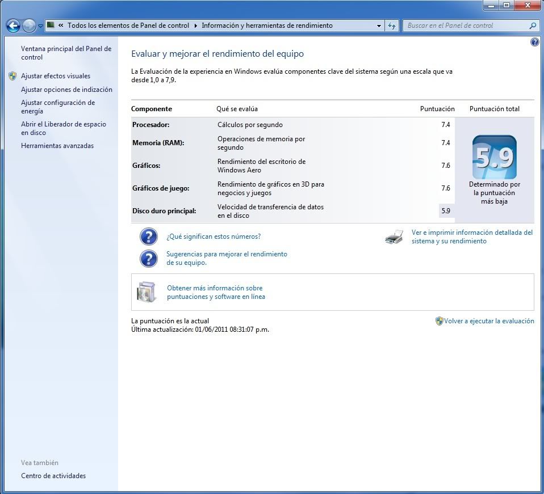Refresh the page with the refresh icon
The image size is (544, 494).
(392, 26)
